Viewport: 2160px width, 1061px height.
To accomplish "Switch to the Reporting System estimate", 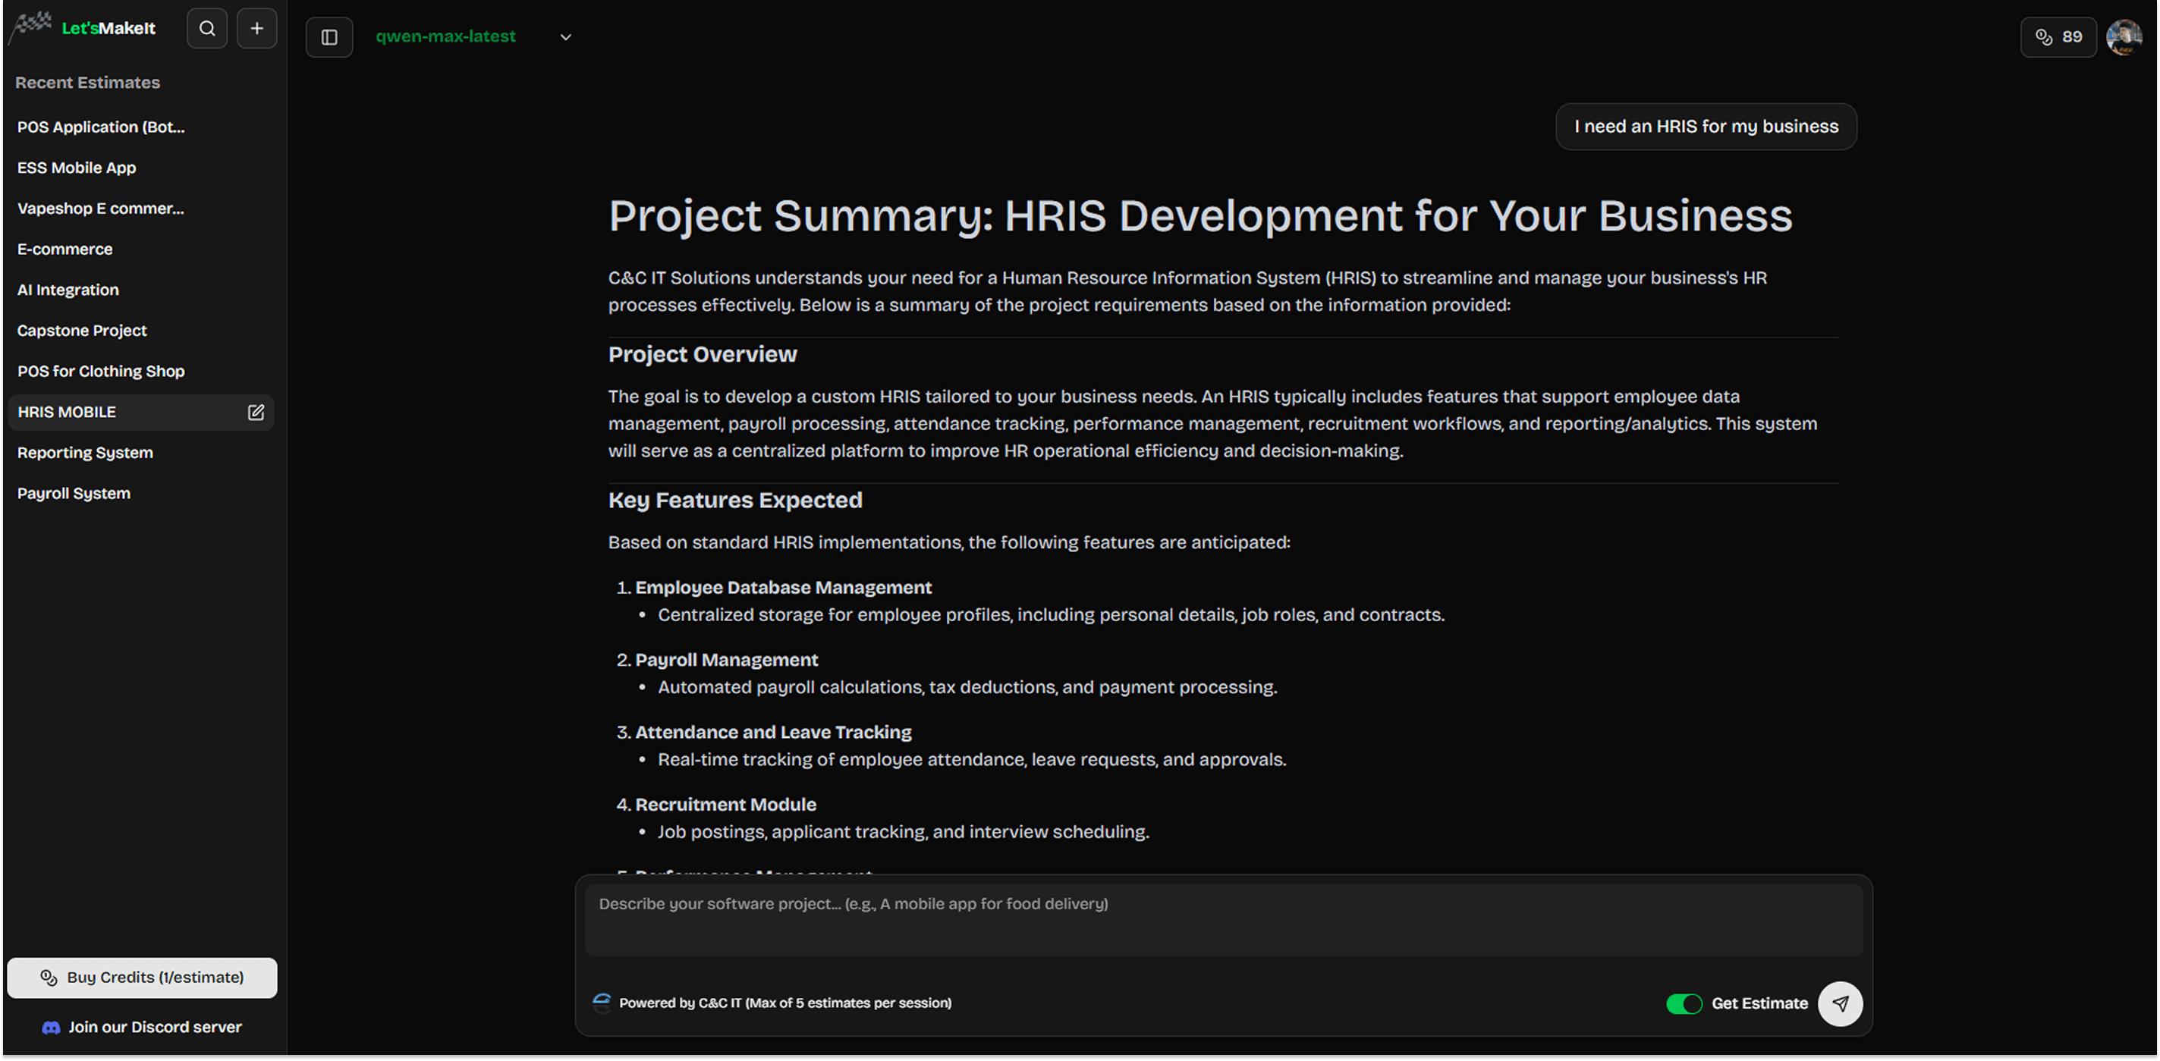I will 84,453.
